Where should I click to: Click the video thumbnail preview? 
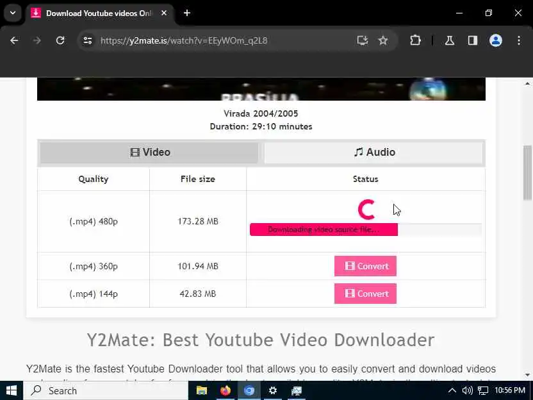[x=261, y=89]
